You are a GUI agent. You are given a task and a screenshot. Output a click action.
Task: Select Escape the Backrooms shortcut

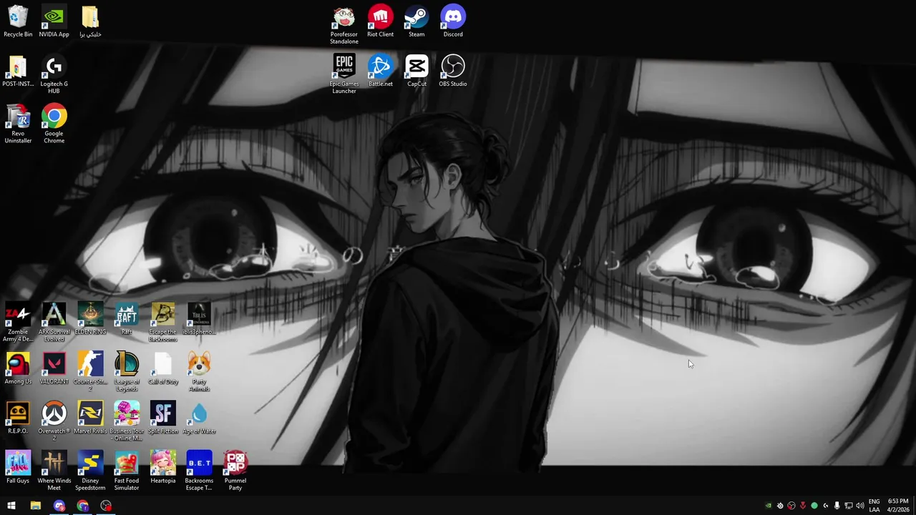click(162, 323)
